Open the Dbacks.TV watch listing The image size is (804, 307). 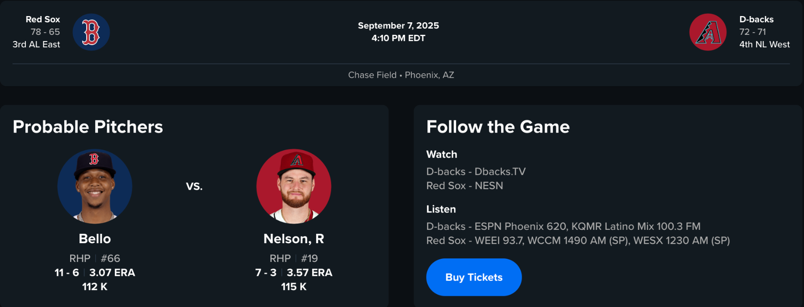tap(476, 171)
